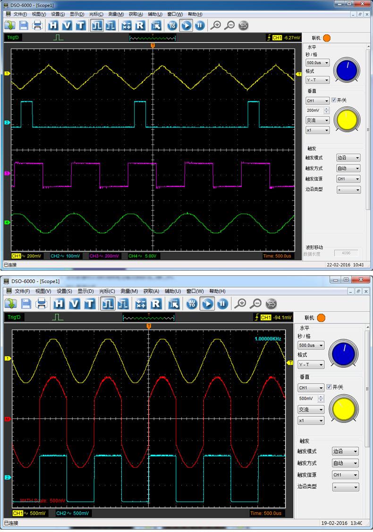Open the 500.0us 秒/格 dropdown in the top window
Viewport: 373px width, 532px height.
(318, 62)
